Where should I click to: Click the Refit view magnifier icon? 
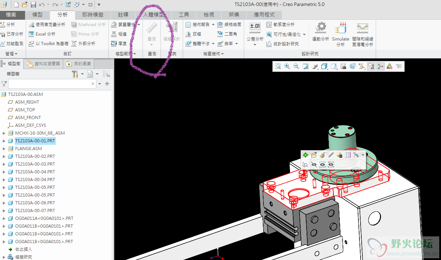278,66
